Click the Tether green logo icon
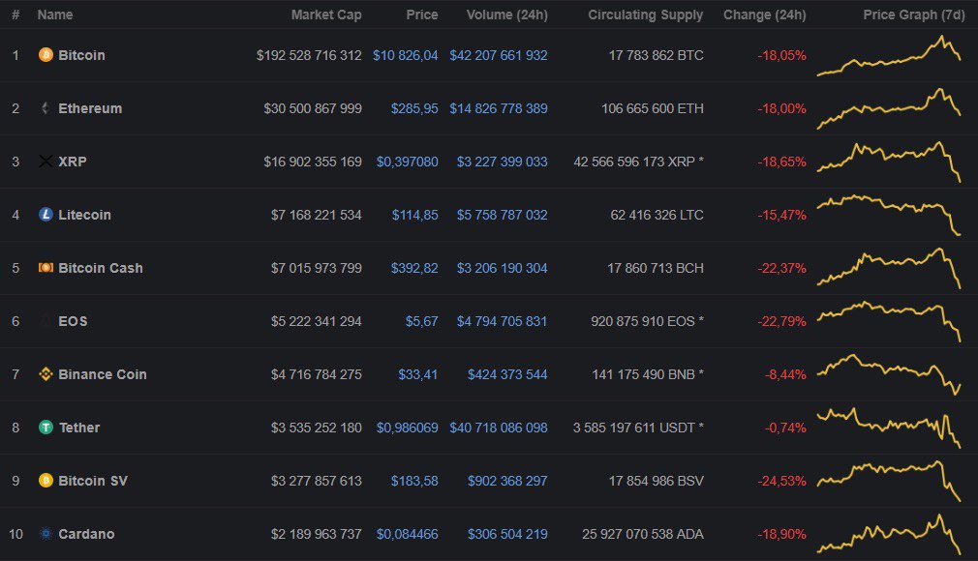Viewport: 978px width, 561px height. [x=46, y=427]
